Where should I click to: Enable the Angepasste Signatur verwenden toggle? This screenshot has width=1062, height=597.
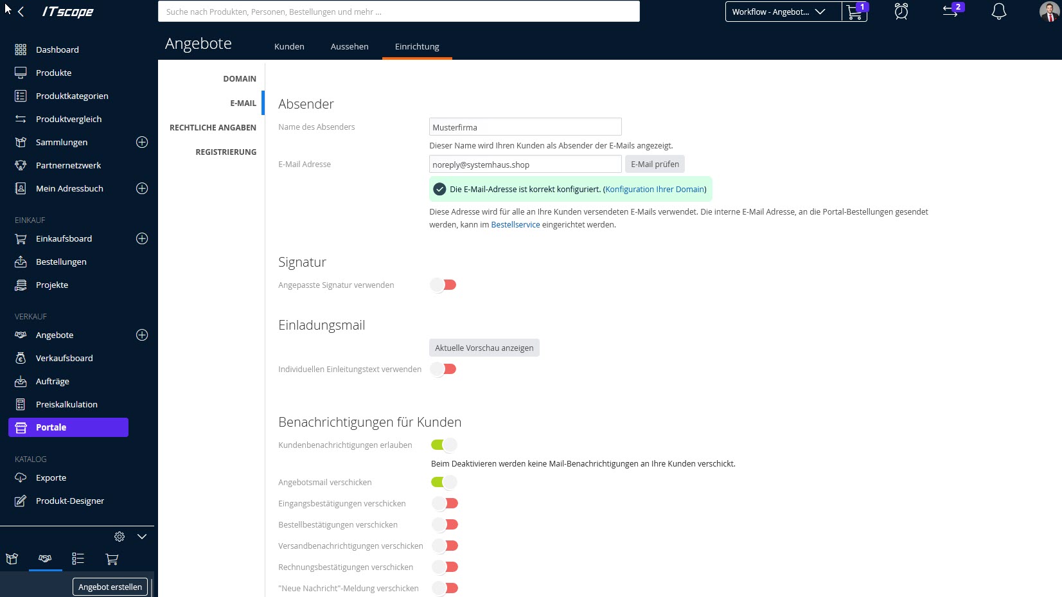tap(443, 285)
